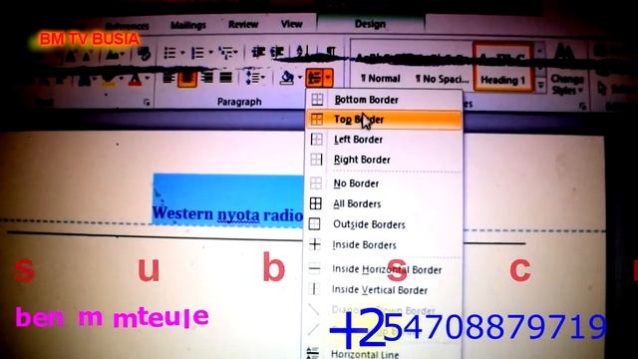The width and height of the screenshot is (638, 359).
Task: Click the All Borders grid icon
Action: coord(315,203)
